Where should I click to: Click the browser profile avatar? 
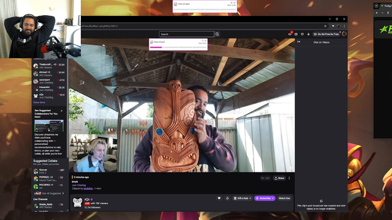coord(339,26)
